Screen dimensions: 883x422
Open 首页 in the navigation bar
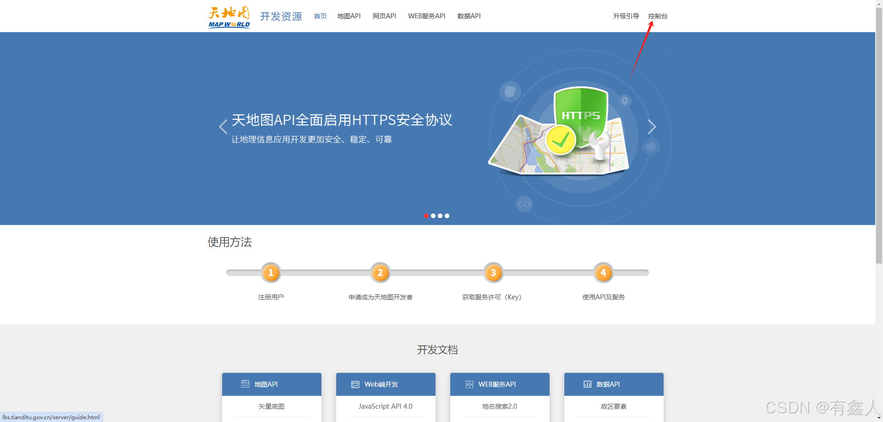click(320, 16)
